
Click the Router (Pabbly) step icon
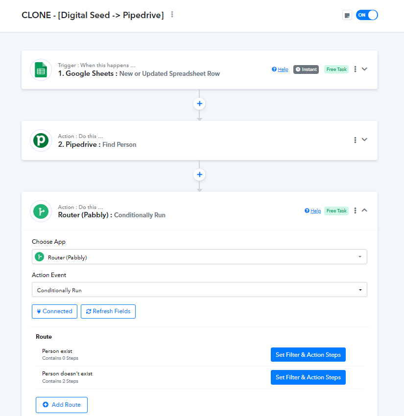pyautogui.click(x=41, y=211)
